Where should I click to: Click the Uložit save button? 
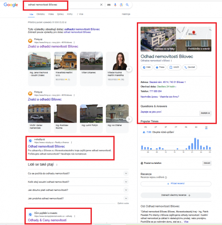coord(174,67)
